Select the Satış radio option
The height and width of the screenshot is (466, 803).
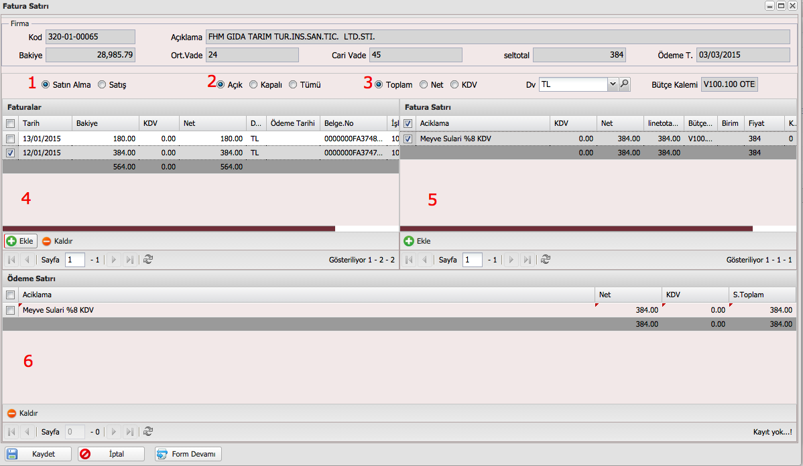click(102, 84)
